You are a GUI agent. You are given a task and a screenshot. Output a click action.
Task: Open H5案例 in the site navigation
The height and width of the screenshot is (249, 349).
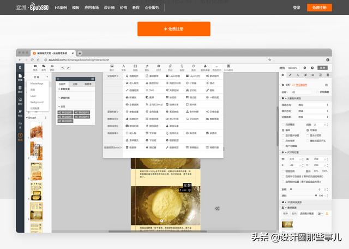click(61, 8)
